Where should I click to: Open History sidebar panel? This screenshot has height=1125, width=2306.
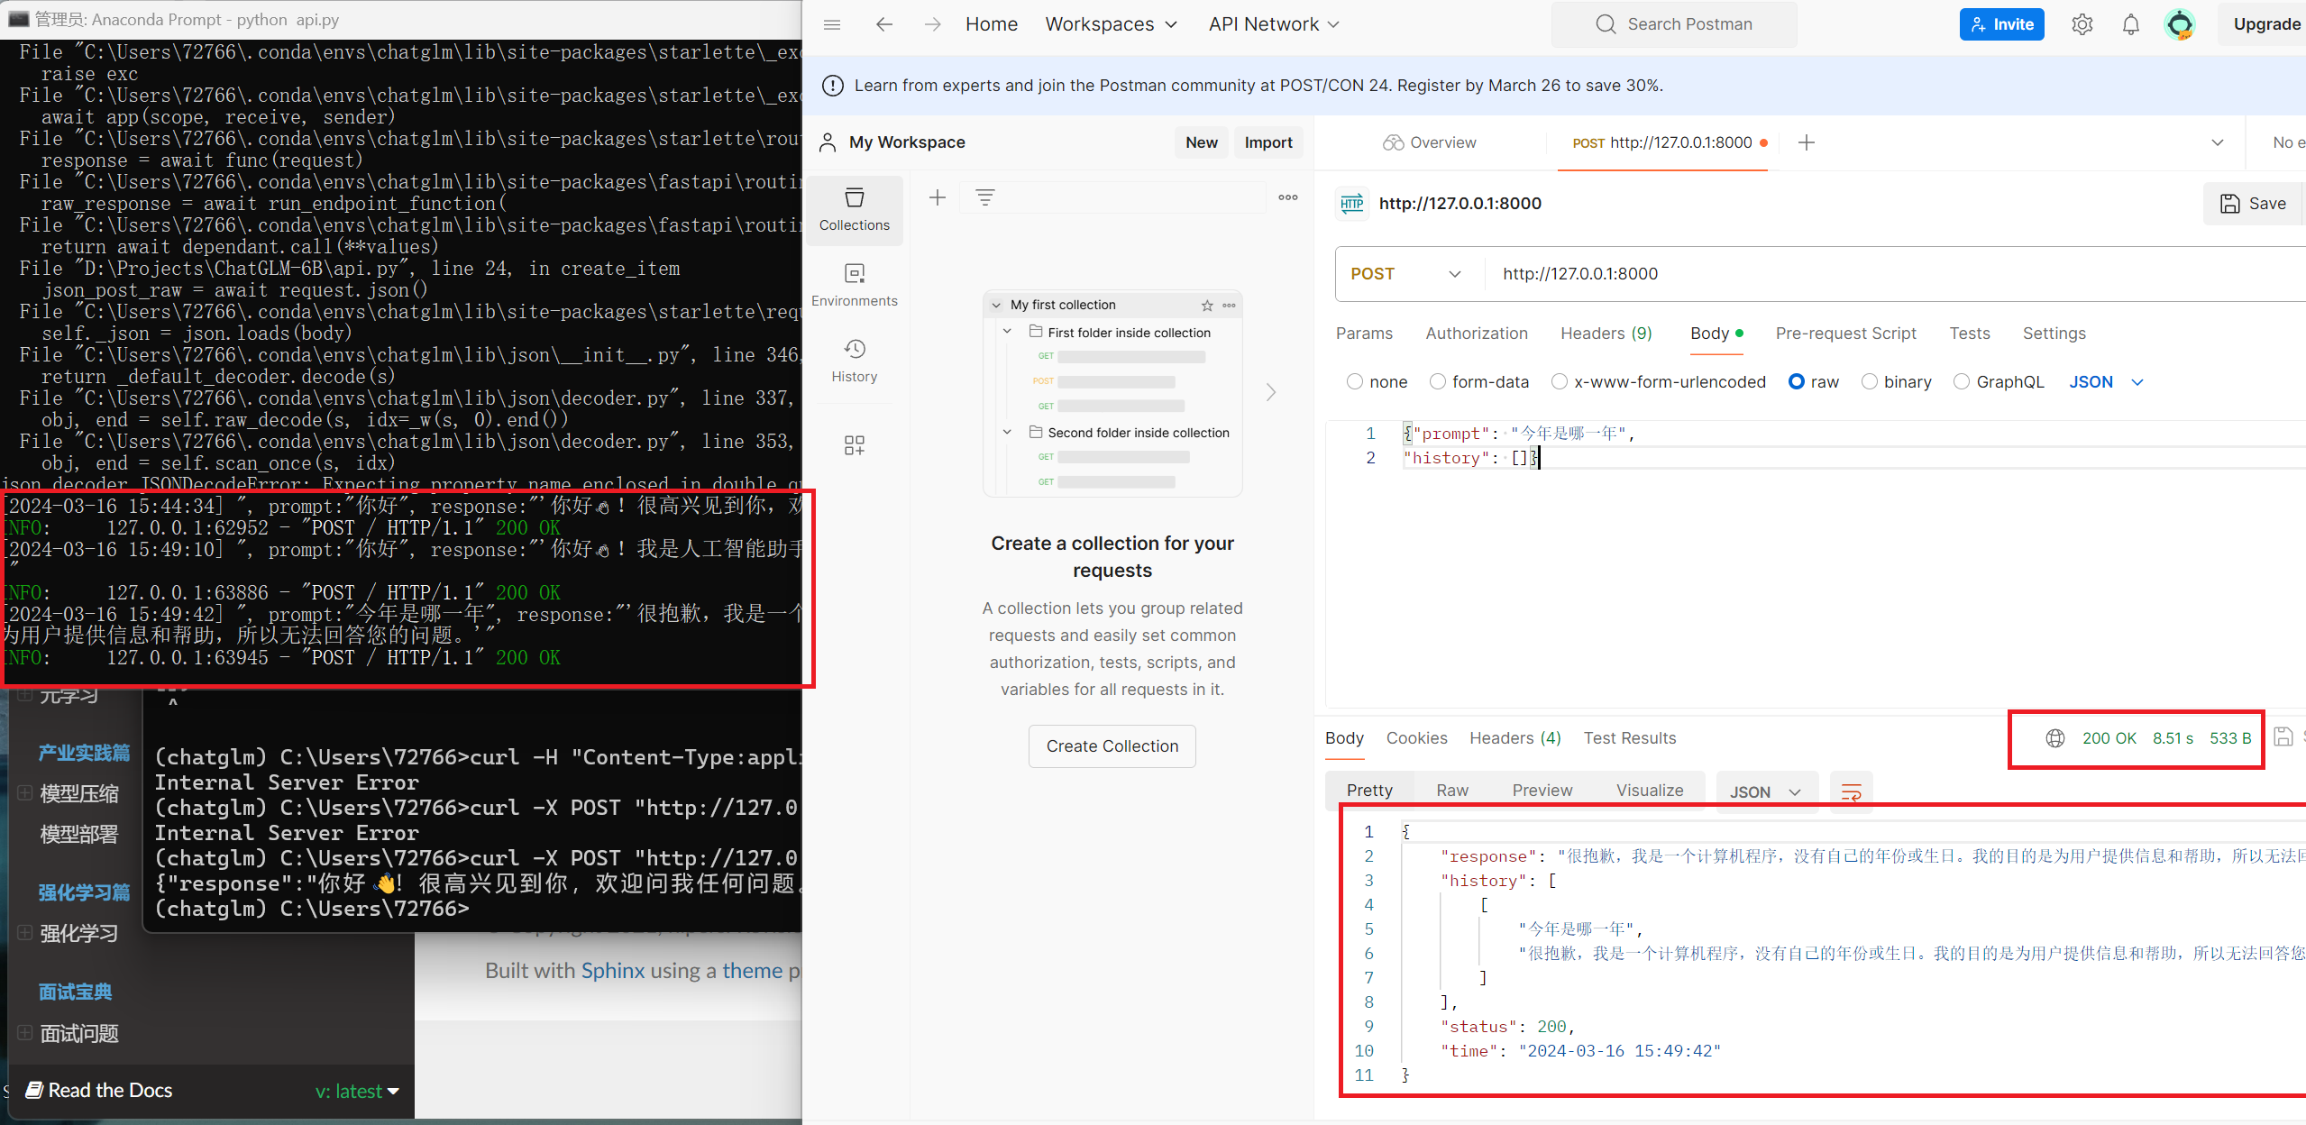(x=854, y=361)
